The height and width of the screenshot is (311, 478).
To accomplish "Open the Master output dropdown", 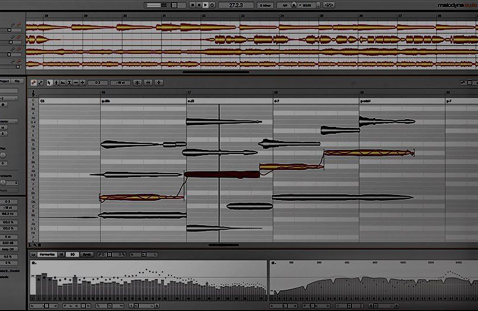I will pos(8,121).
